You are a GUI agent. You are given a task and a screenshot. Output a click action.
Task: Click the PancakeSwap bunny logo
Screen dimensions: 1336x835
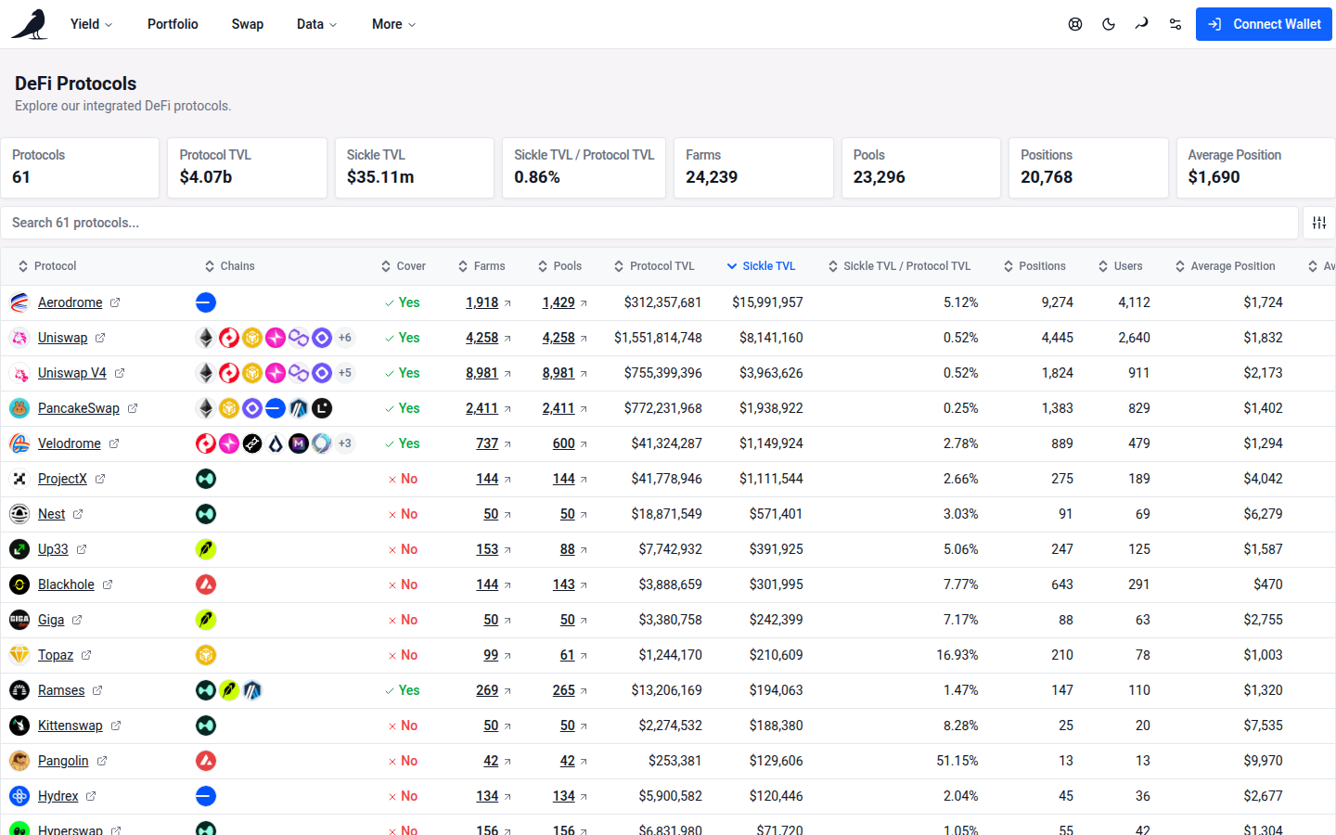[19, 408]
